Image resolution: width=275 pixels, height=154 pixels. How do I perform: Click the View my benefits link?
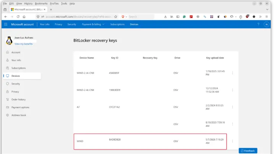[24, 44]
